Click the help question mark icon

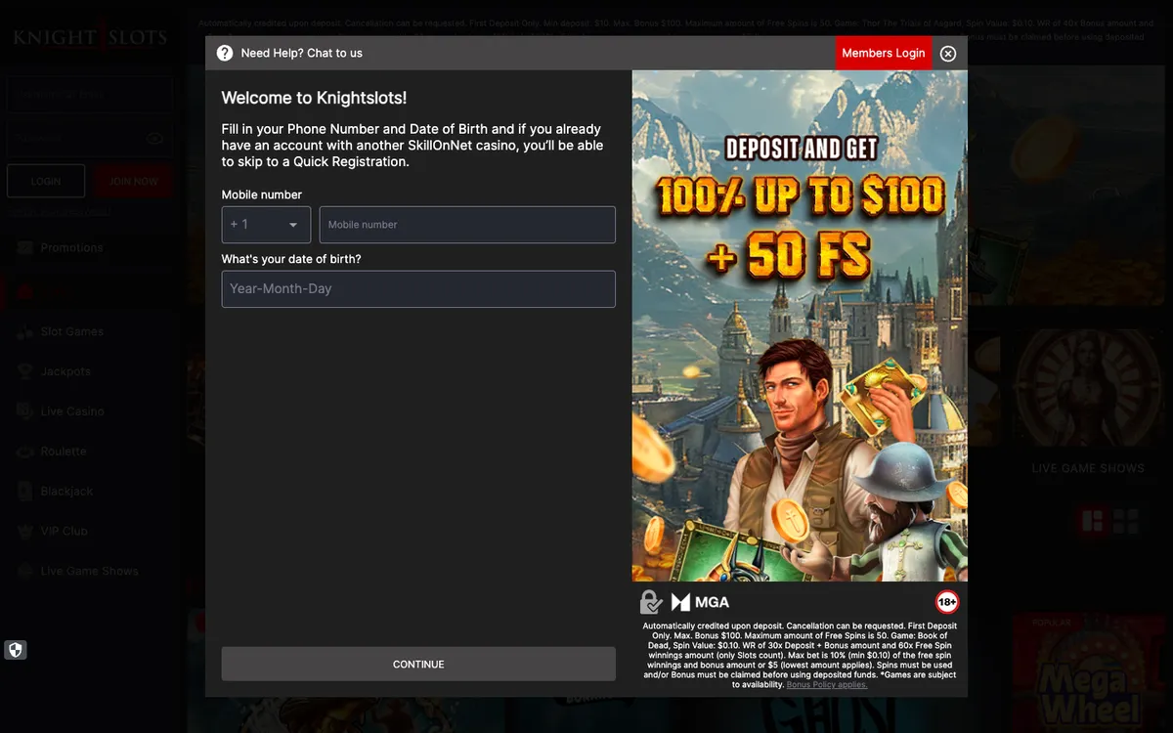coord(225,53)
